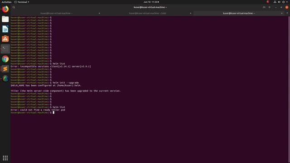This screenshot has width=290, height=163.
Task: Switch to the ~/slab terminal tab
Action: pyautogui.click(x=147, y=13)
